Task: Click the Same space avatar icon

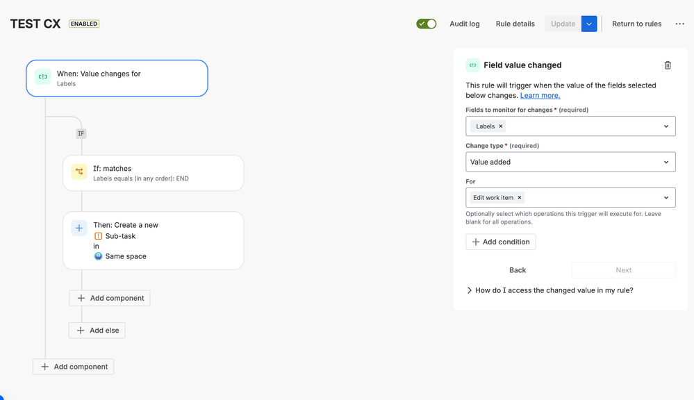Action: pos(98,256)
